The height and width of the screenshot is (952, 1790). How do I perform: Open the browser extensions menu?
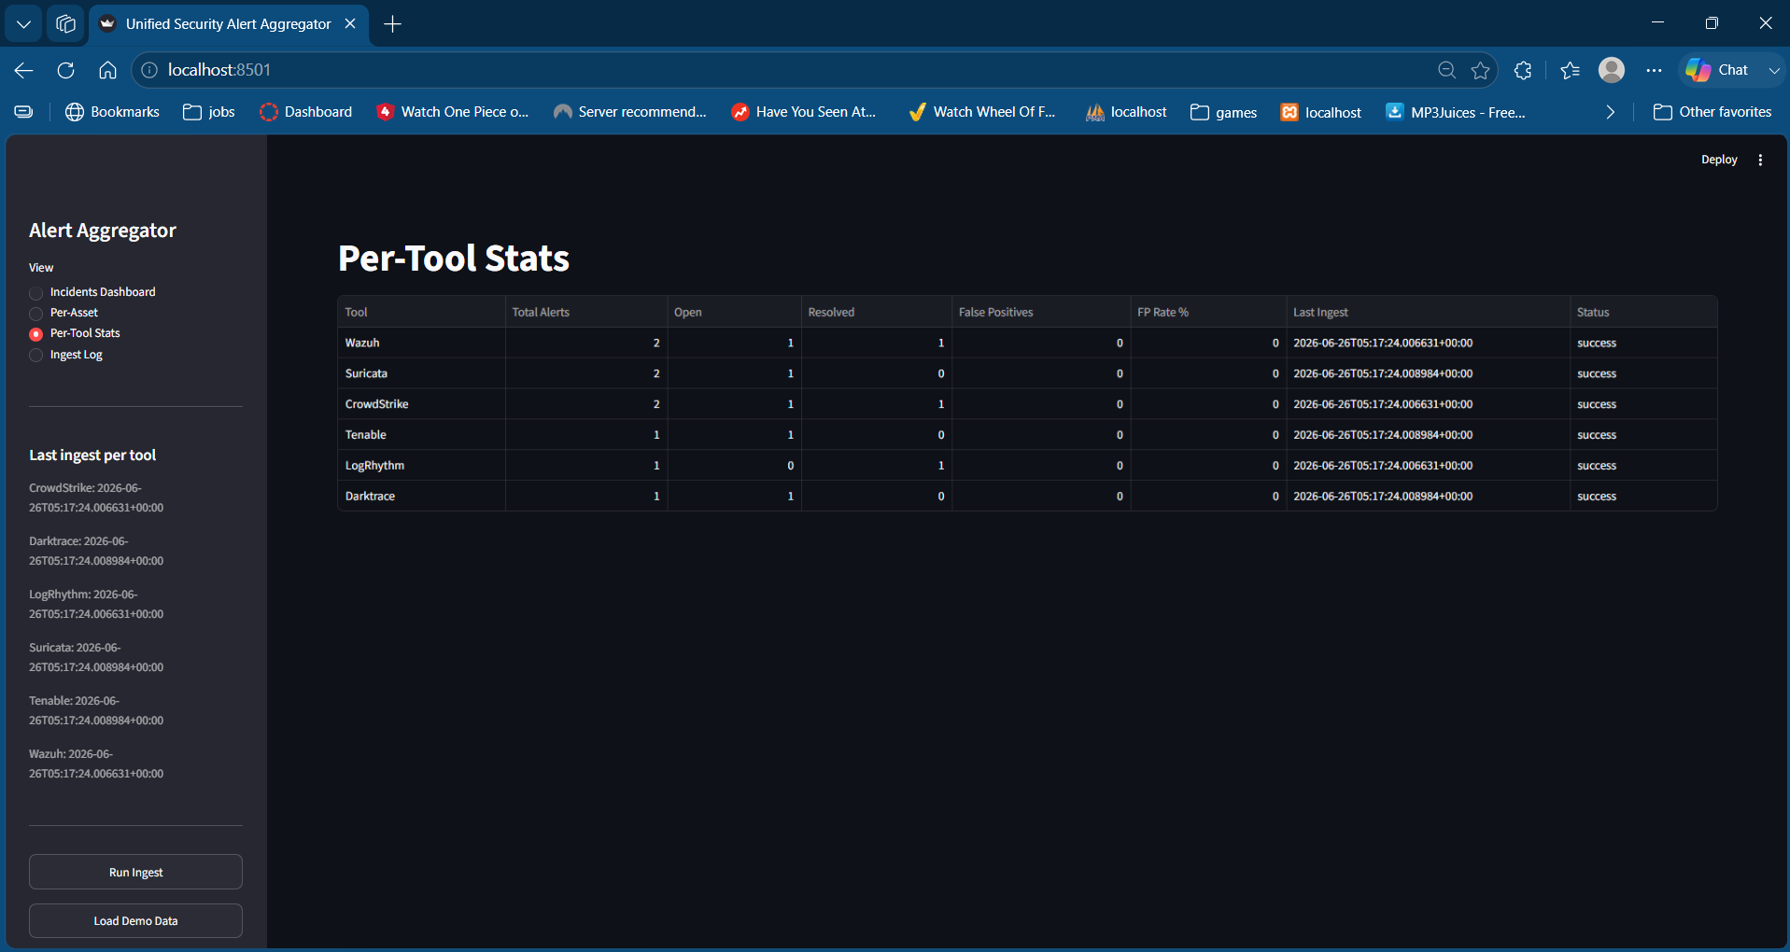[1523, 70]
